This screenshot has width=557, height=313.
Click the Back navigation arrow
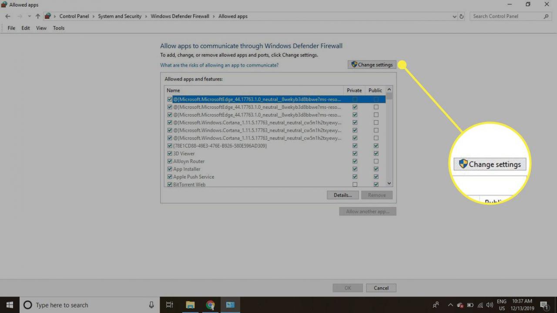(8, 16)
